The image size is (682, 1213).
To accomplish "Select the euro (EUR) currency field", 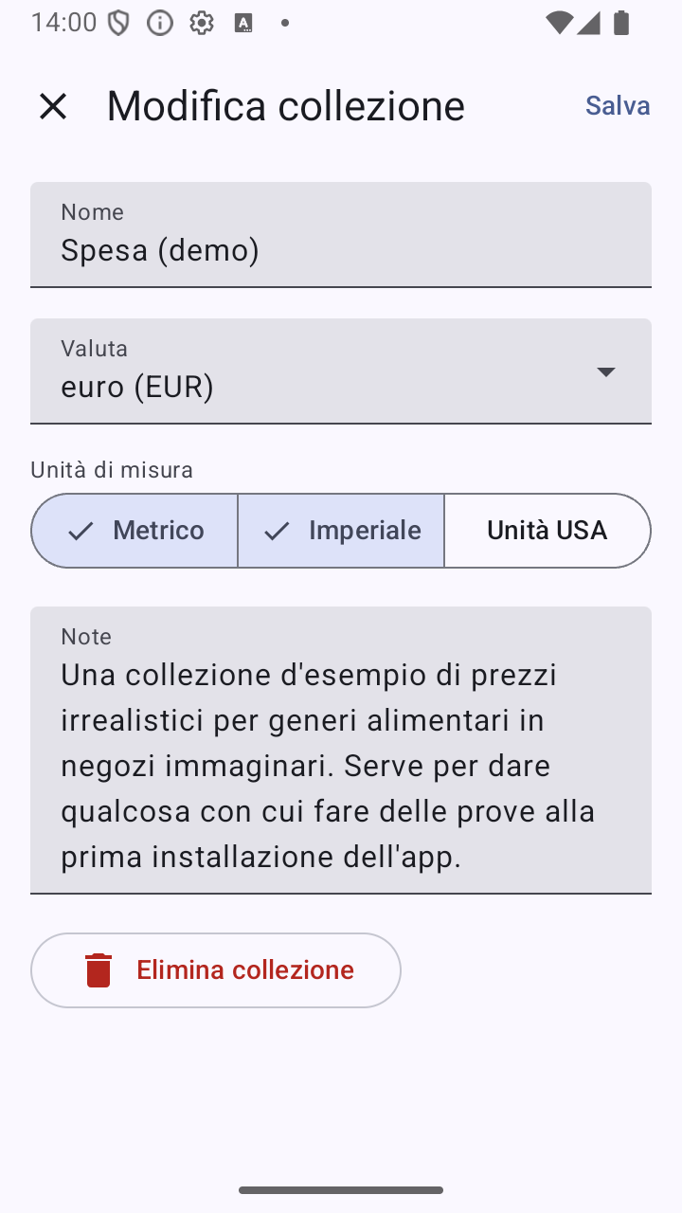I will tap(341, 371).
